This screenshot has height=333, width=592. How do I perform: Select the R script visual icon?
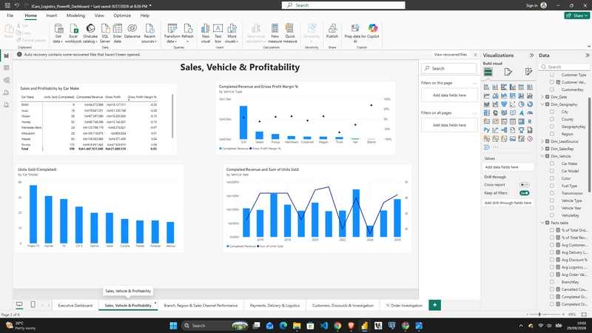tap(530, 121)
